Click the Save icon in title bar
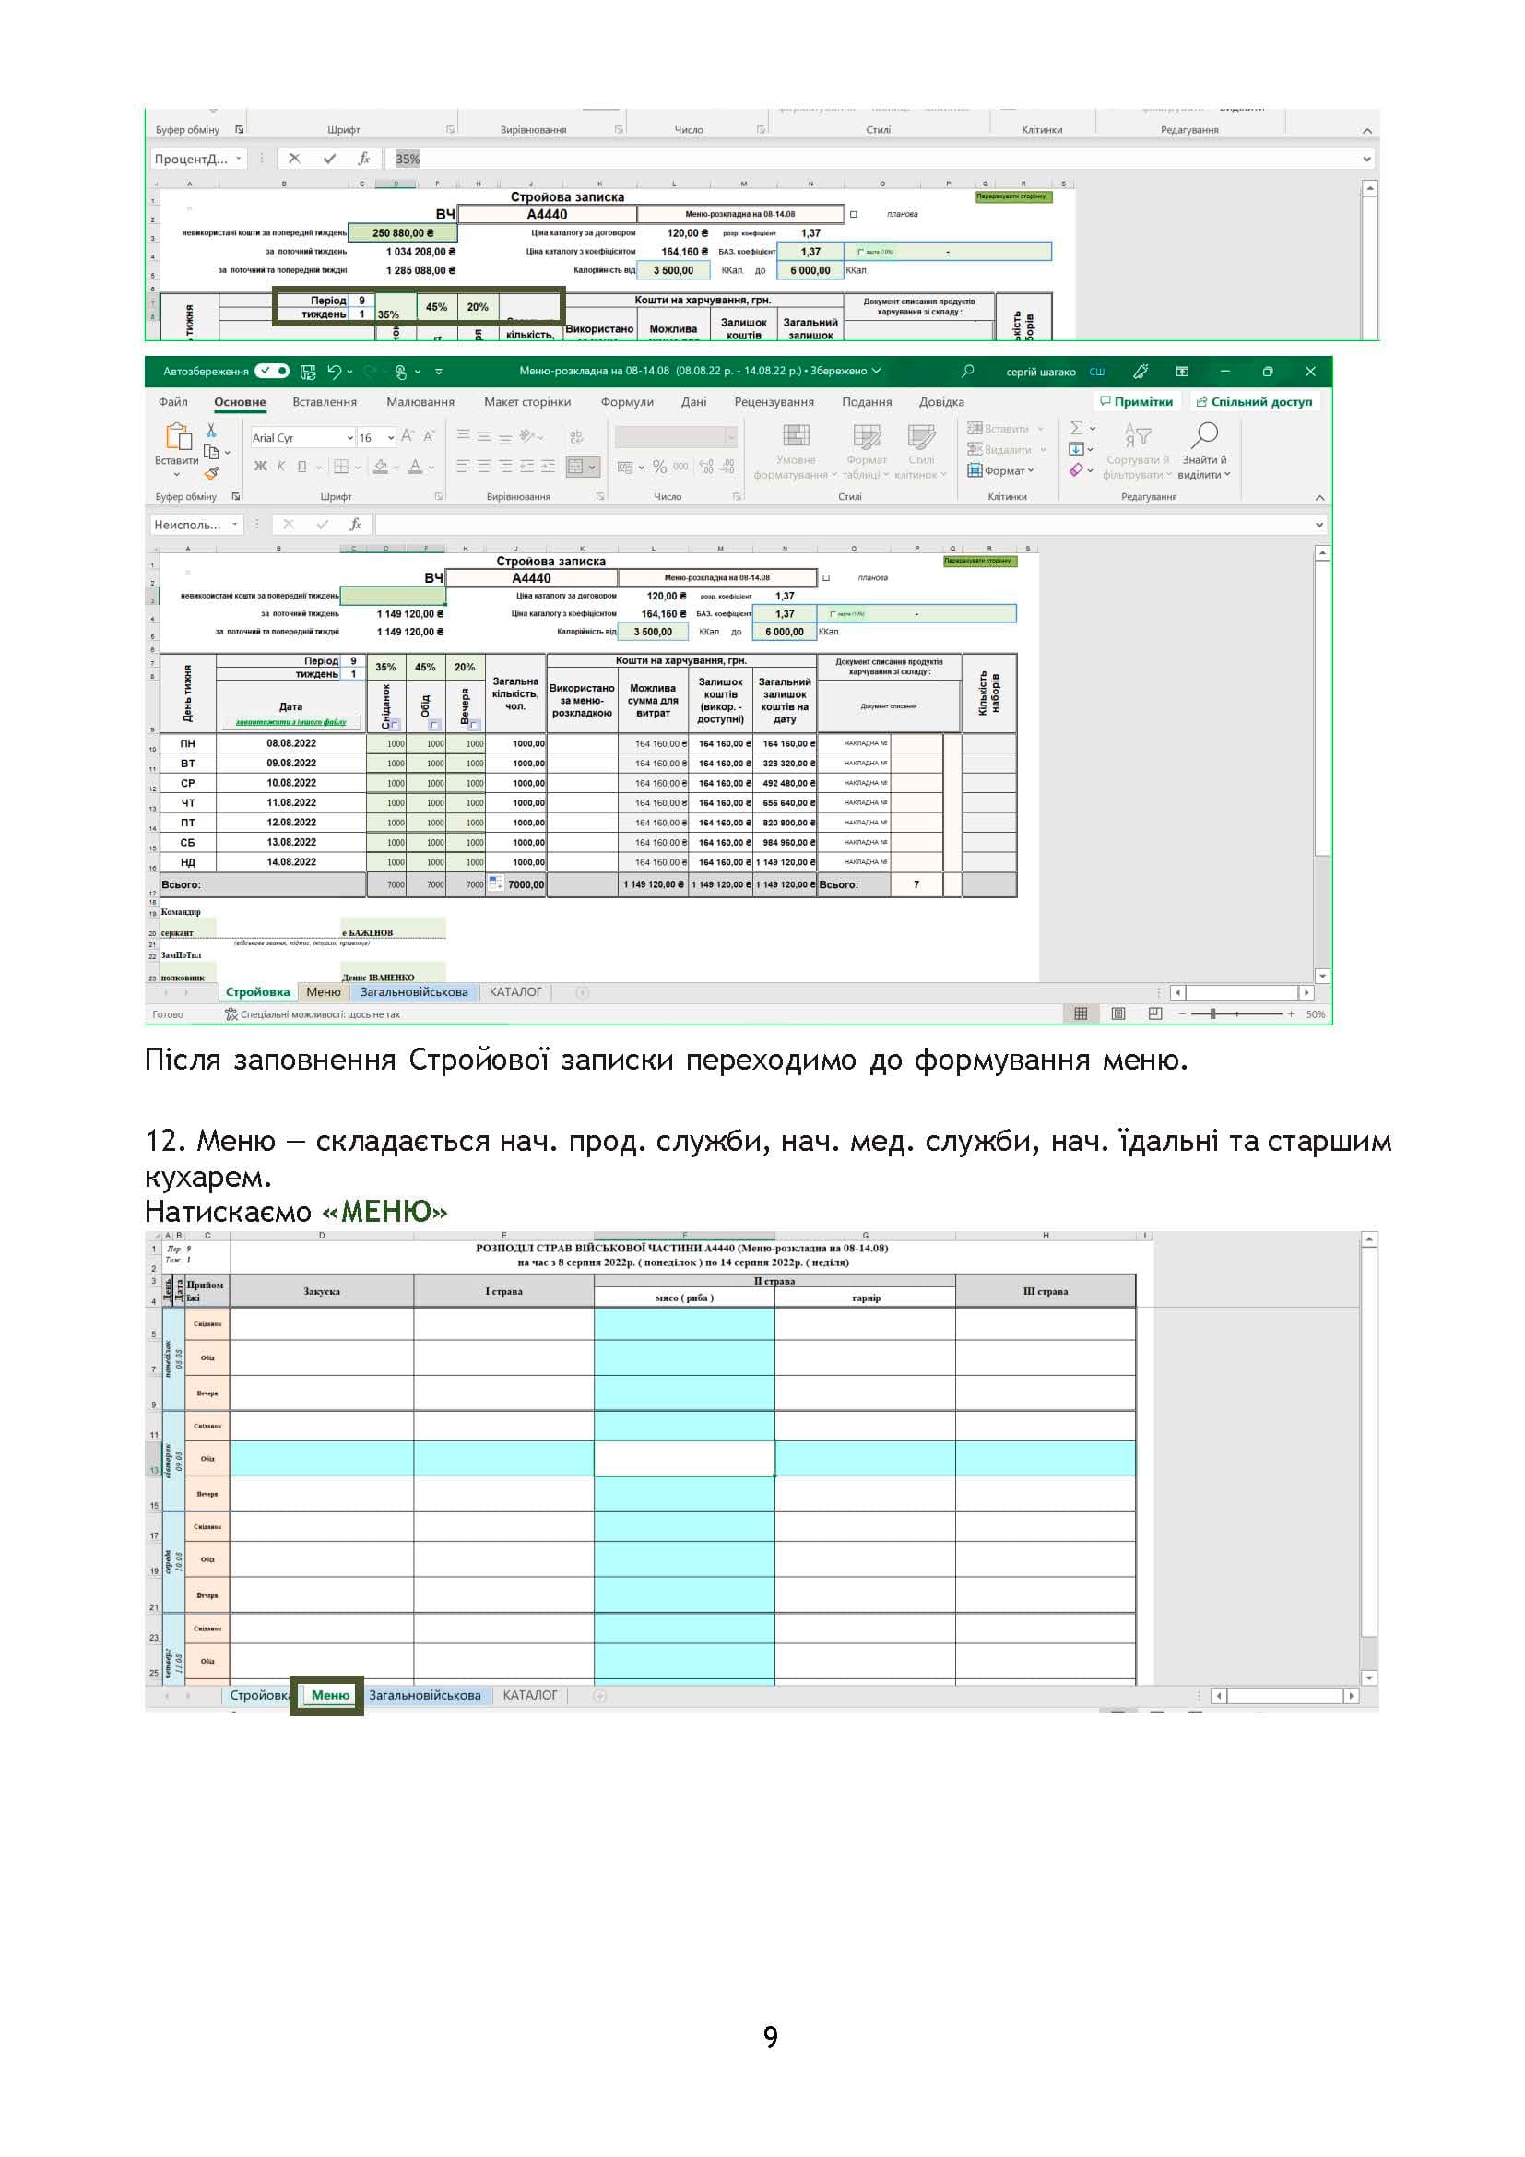 coord(307,371)
